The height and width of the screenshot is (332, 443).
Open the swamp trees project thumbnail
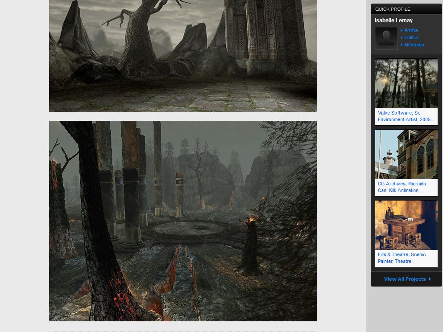[406, 84]
